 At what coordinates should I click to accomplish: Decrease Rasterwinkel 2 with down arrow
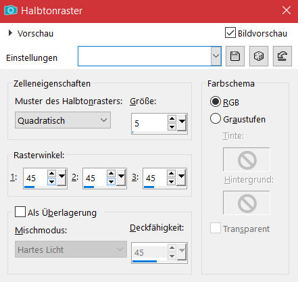[x=111, y=181]
